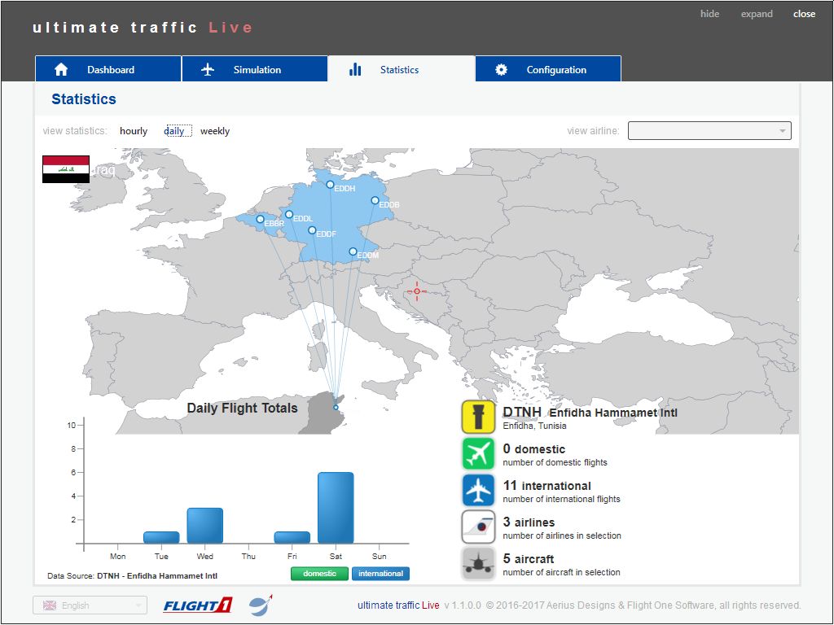Select weekly statistics view
The height and width of the screenshot is (625, 834).
click(x=215, y=131)
